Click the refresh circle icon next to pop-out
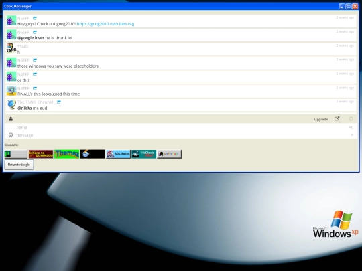Image resolution: width=362 pixels, height=271 pixels. coord(351,119)
